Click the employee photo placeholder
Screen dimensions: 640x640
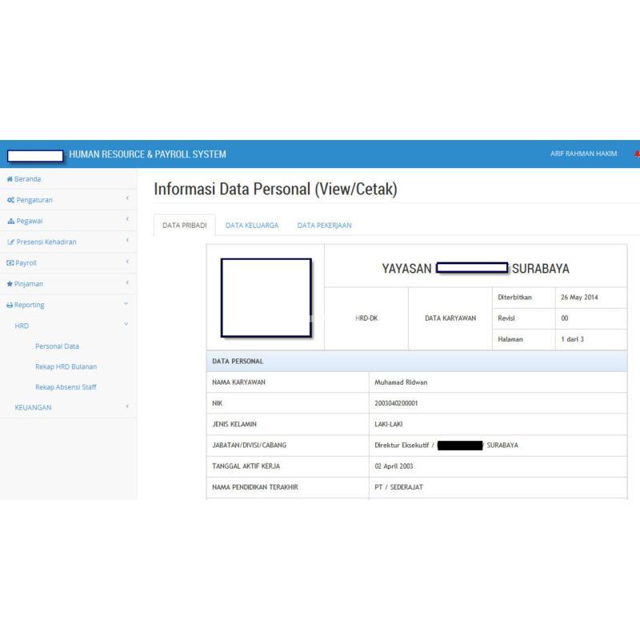(266, 298)
